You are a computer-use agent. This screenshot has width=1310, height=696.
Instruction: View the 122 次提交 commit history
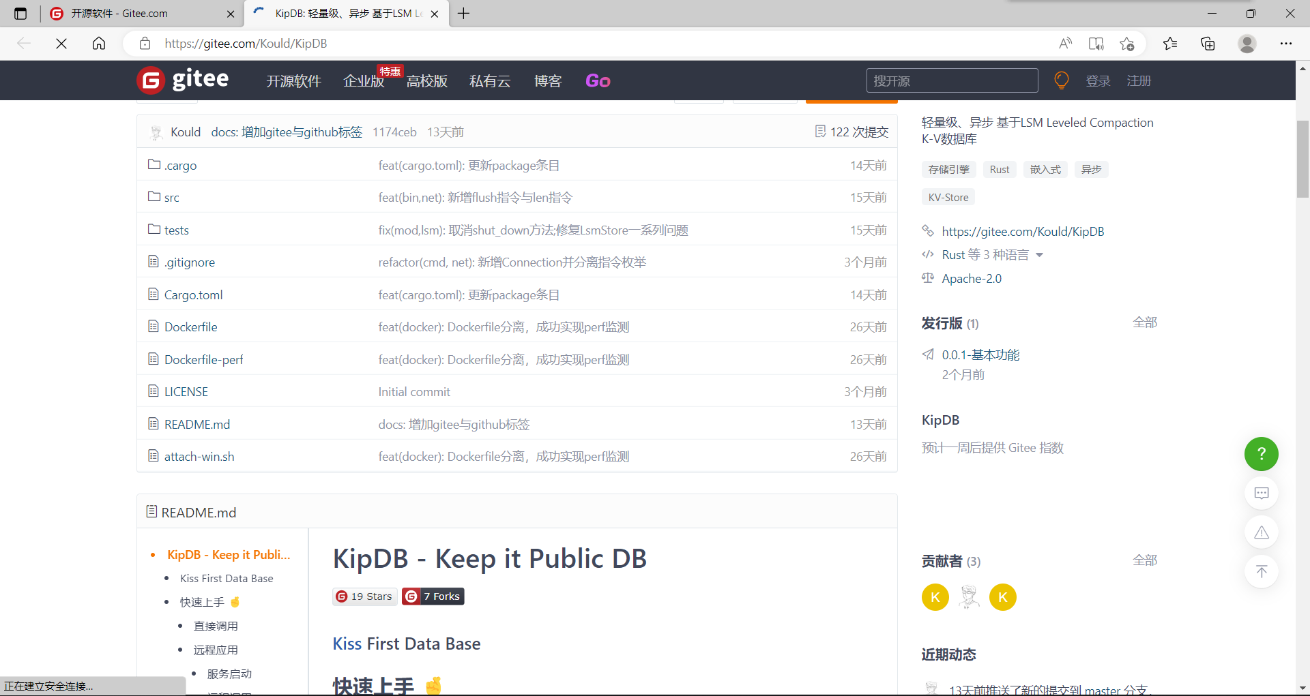(x=852, y=132)
